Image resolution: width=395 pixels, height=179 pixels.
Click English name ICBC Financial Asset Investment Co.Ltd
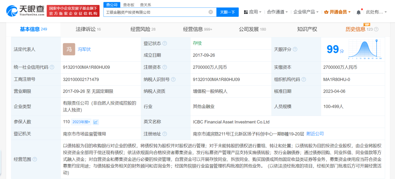[231, 122]
